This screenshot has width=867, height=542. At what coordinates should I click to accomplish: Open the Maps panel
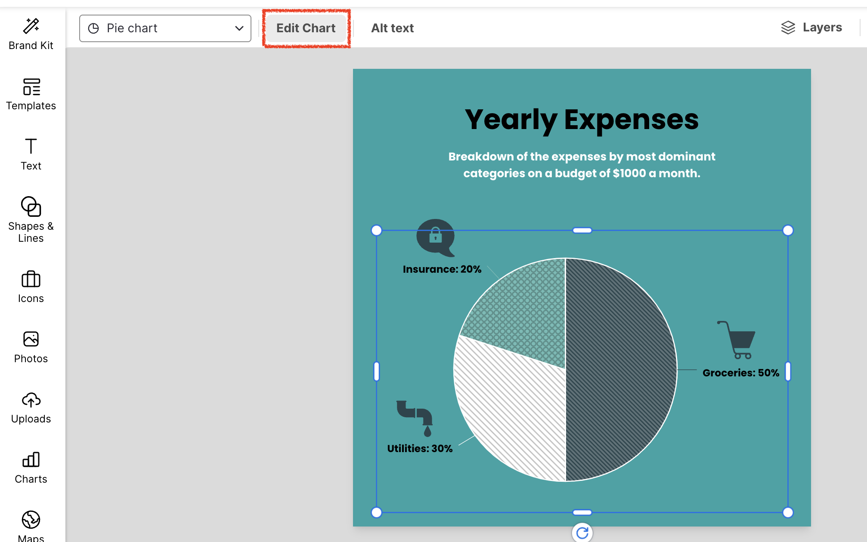pos(31,526)
